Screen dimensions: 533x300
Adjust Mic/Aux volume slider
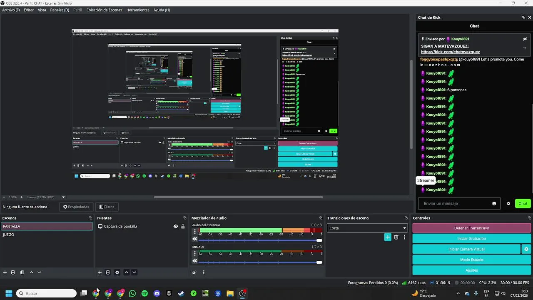(x=260, y=262)
